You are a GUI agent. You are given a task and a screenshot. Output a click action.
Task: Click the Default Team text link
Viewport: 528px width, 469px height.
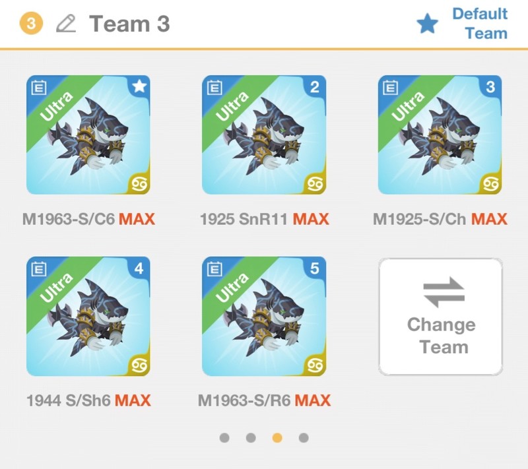480,24
